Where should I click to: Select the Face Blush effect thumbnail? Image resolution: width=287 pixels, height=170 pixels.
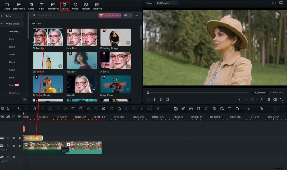click(x=82, y=37)
